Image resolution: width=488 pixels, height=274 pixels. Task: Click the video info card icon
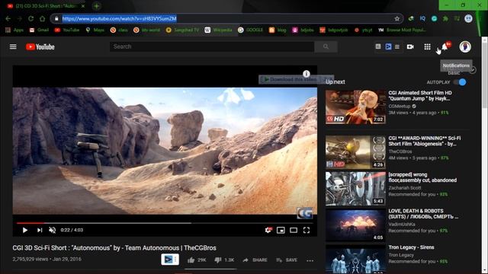pos(307,74)
